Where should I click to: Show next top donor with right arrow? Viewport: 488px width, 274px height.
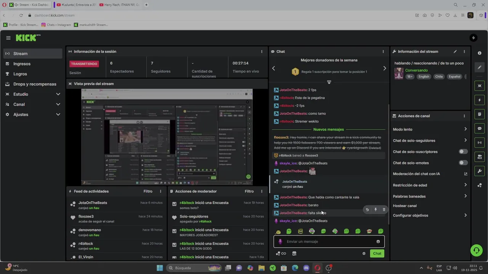[x=384, y=68]
